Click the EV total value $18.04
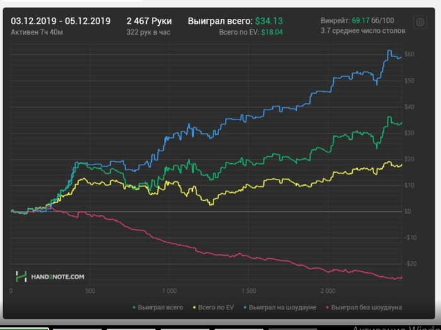This screenshot has width=441, height=330. pyautogui.click(x=272, y=32)
